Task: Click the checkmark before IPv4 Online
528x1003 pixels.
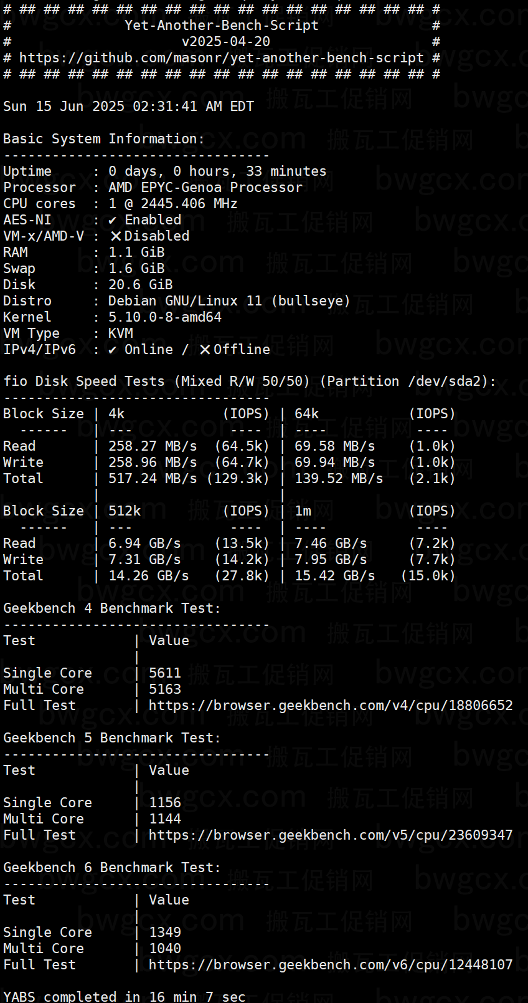Action: [112, 350]
